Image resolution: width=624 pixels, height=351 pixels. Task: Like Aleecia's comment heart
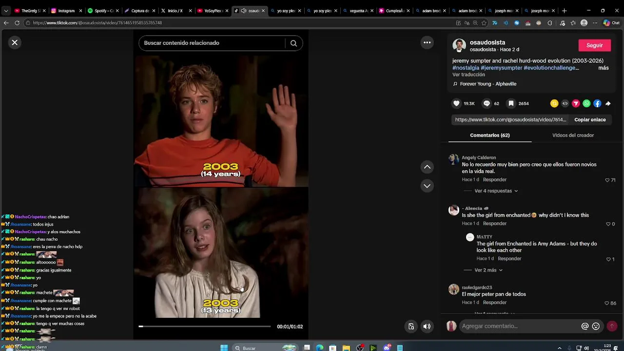tap(608, 224)
